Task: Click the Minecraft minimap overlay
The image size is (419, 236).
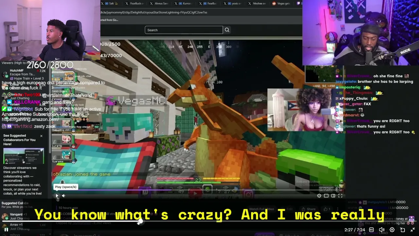Action: tap(324, 74)
